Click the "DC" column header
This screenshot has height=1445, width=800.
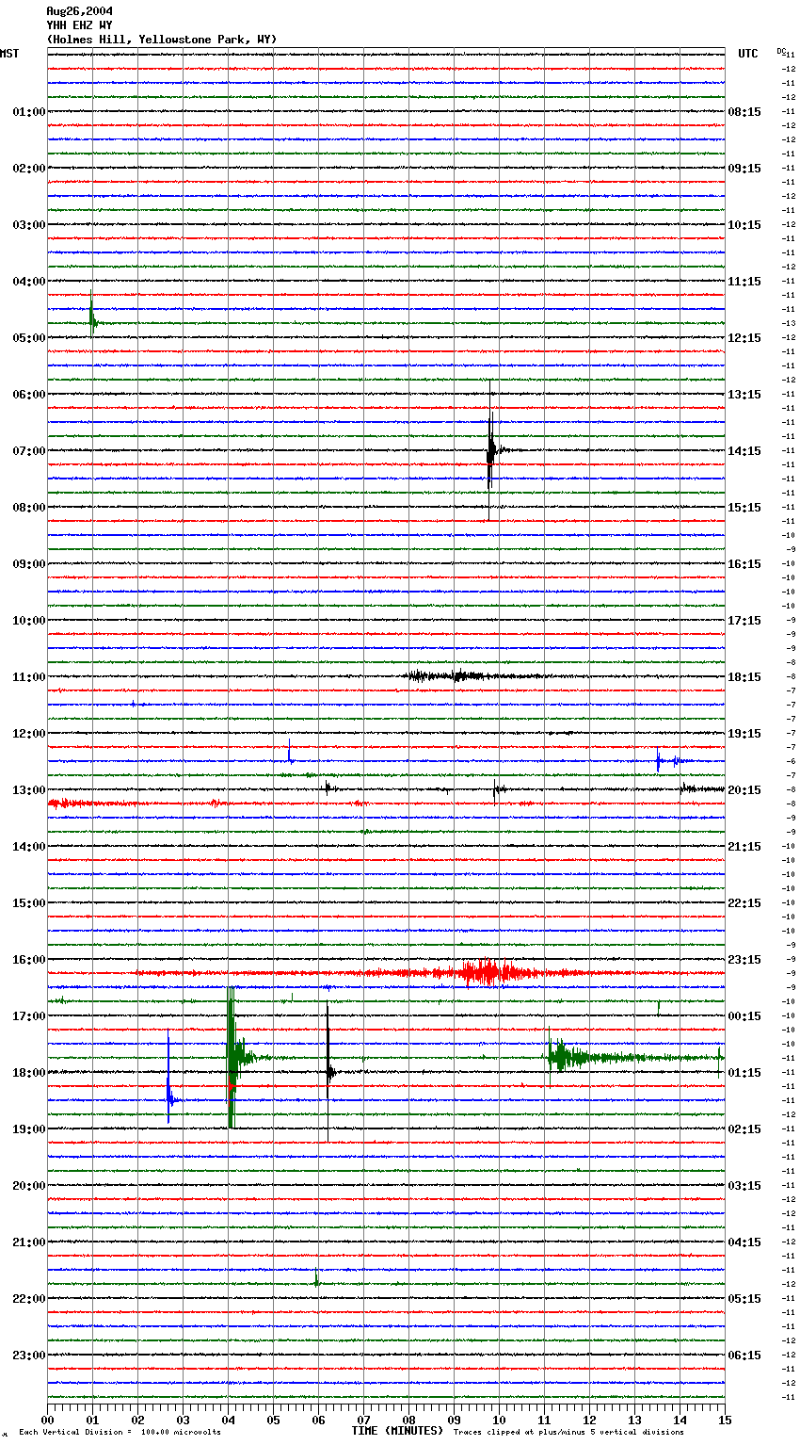(x=781, y=51)
